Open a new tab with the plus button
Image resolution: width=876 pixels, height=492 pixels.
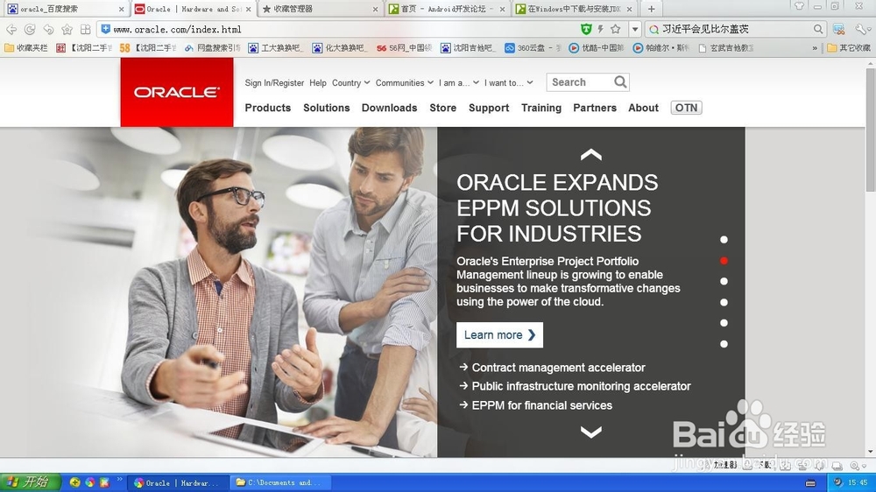[x=652, y=9]
